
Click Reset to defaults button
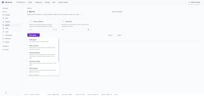117,12
